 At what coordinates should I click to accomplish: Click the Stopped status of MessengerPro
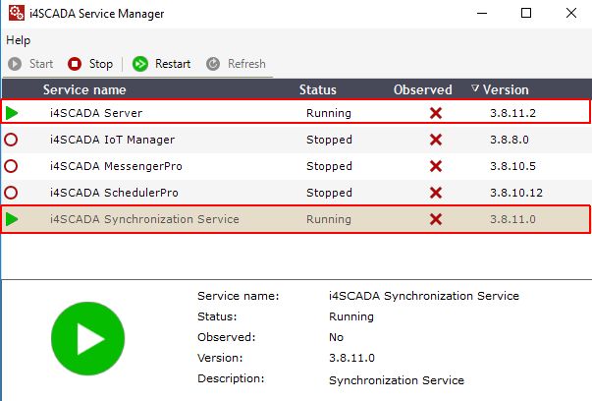coord(329,166)
